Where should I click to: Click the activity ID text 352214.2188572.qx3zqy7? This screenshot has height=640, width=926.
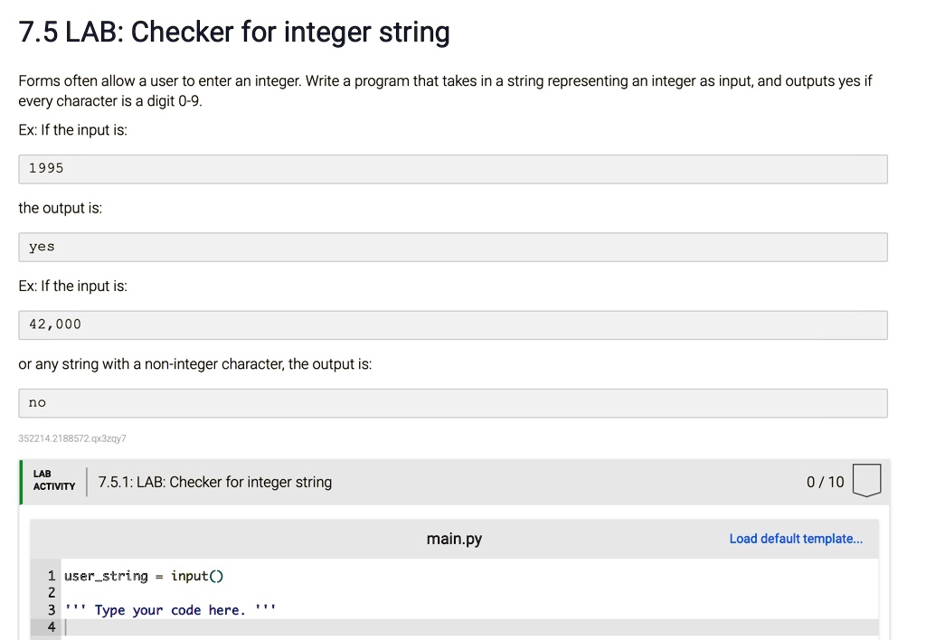pyautogui.click(x=72, y=438)
